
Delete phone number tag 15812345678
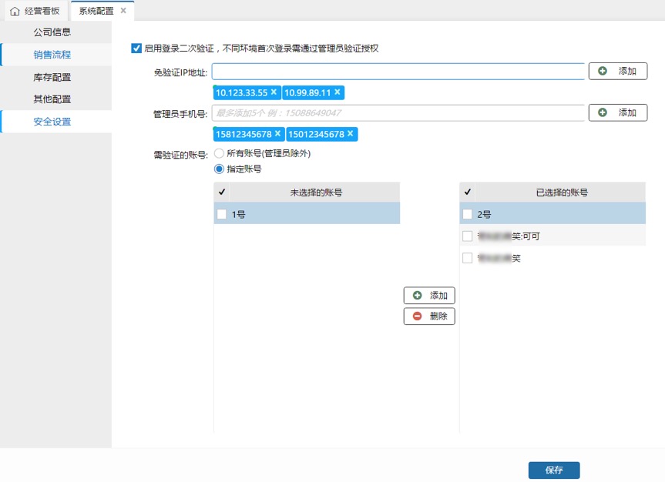[277, 134]
